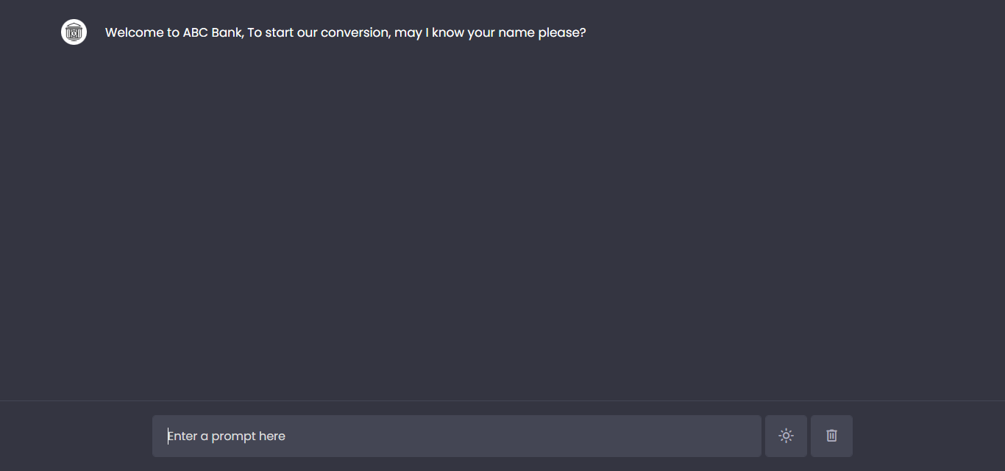
Task: Click the "Enter a prompt here" placeholder text
Action: pyautogui.click(x=227, y=436)
